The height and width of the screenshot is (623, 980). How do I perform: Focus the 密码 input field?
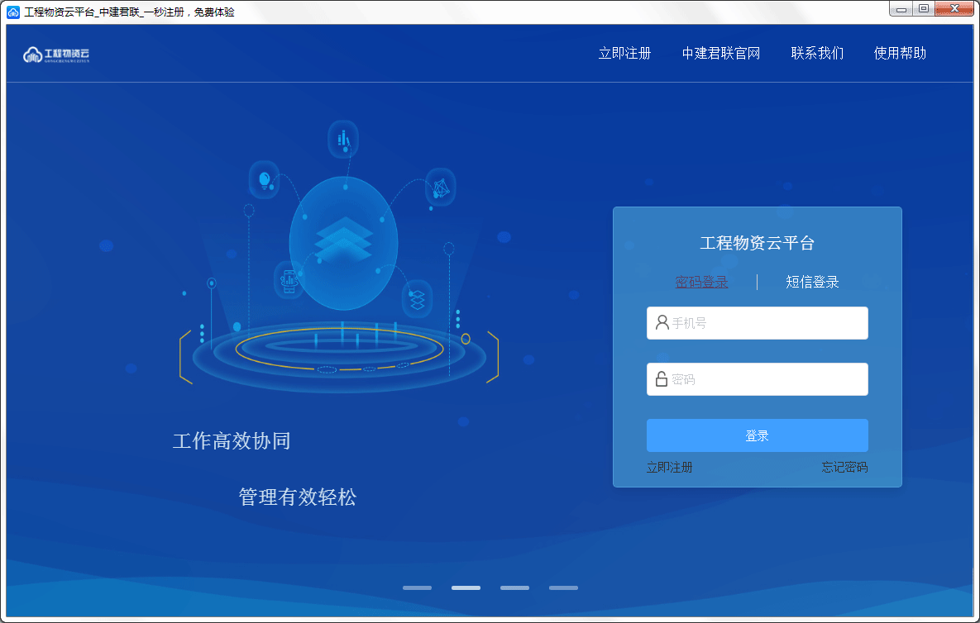tap(757, 379)
